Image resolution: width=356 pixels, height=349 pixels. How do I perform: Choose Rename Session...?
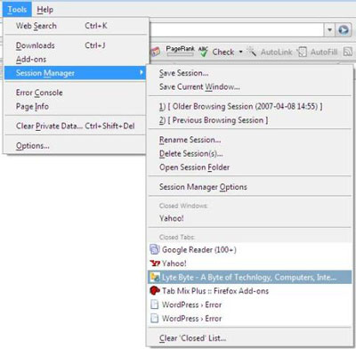coord(250,140)
